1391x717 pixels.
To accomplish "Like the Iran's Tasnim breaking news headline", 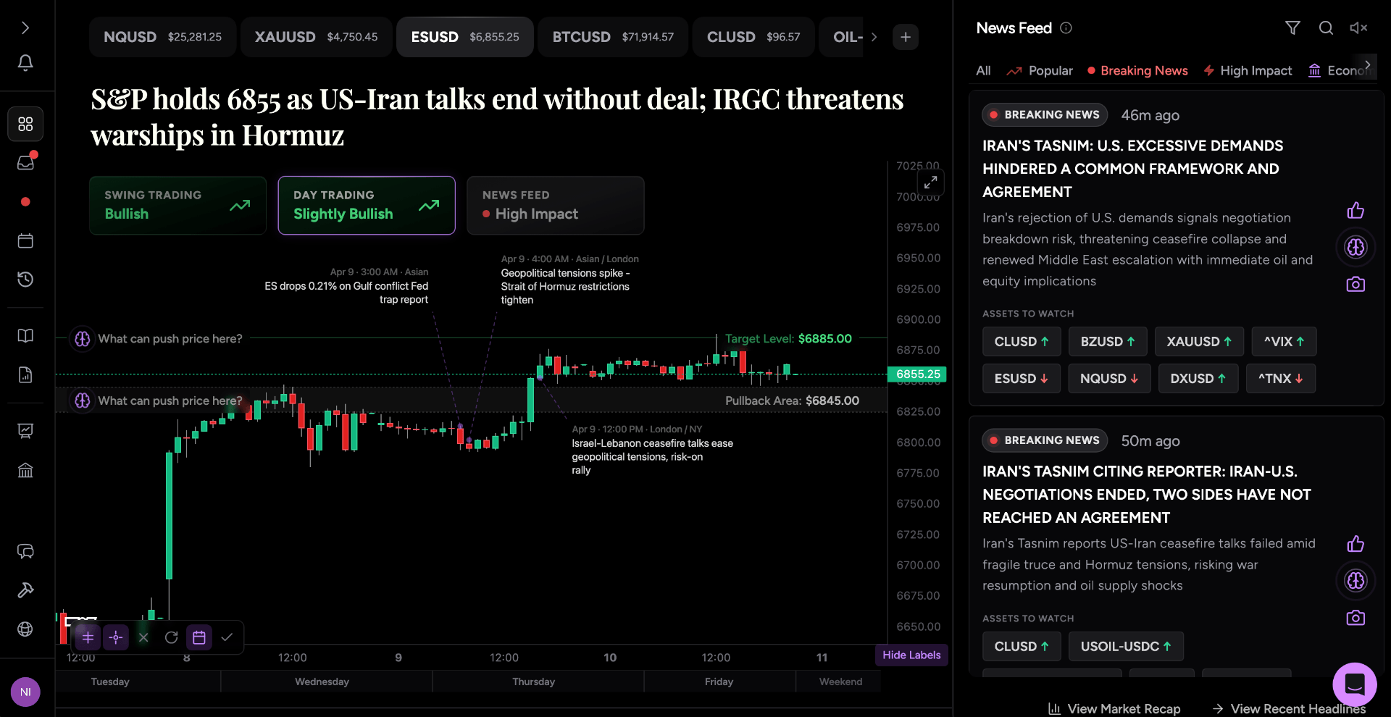I will click(1356, 210).
